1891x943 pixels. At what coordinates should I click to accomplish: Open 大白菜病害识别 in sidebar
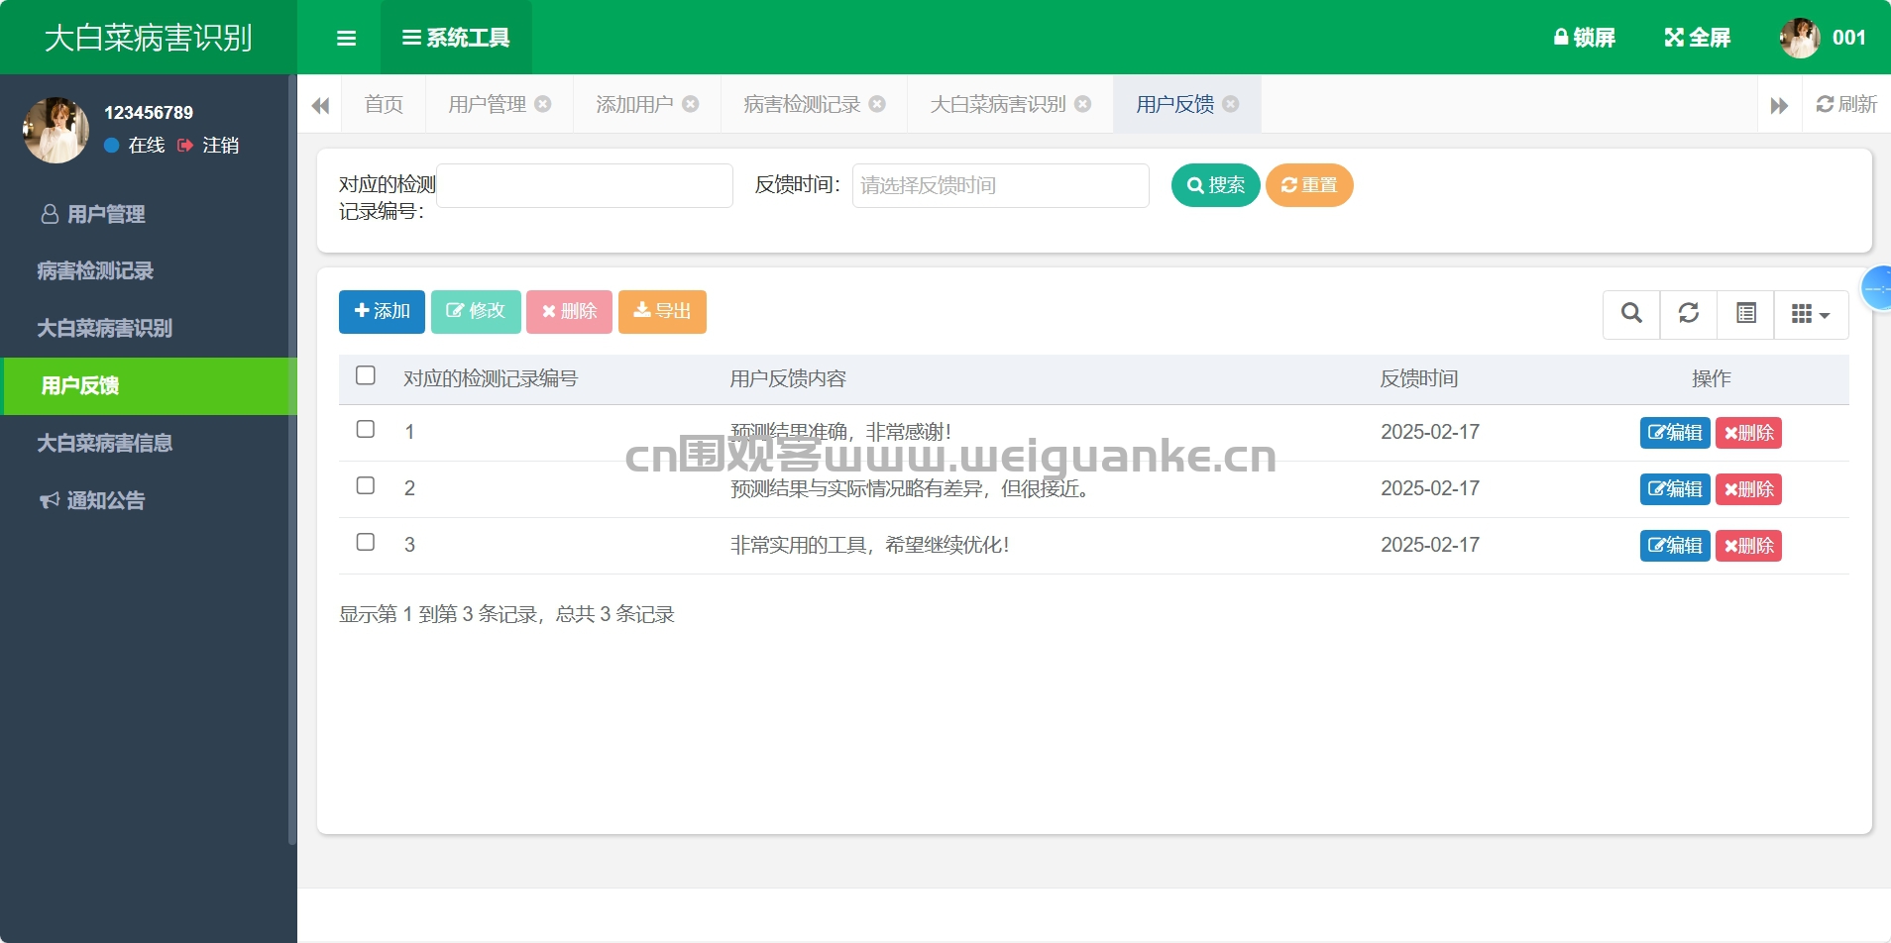point(149,328)
